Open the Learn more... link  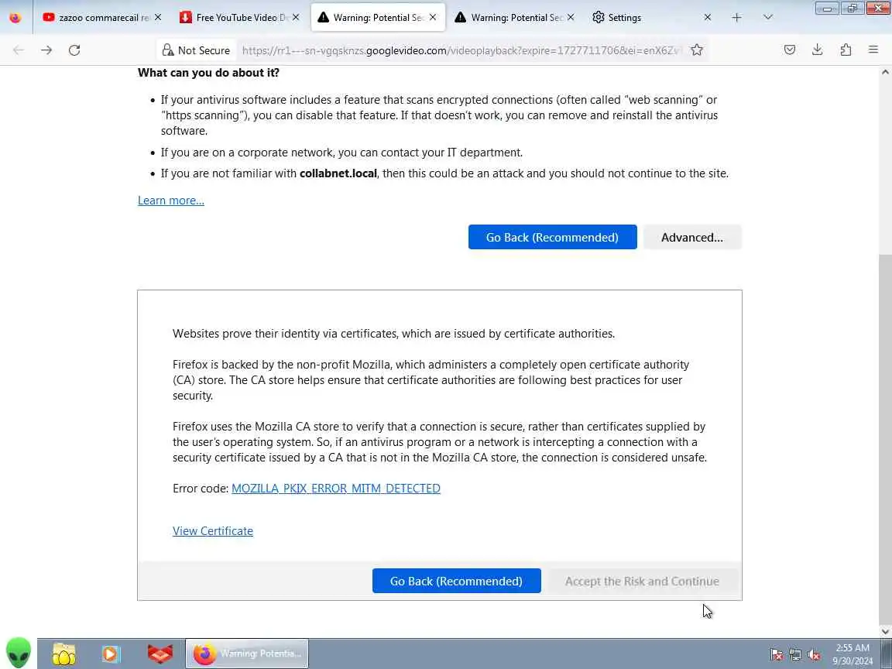point(170,201)
